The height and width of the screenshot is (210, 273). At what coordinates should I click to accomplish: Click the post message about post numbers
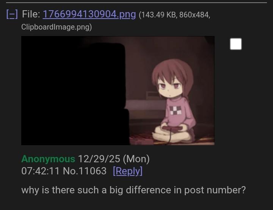point(133,190)
